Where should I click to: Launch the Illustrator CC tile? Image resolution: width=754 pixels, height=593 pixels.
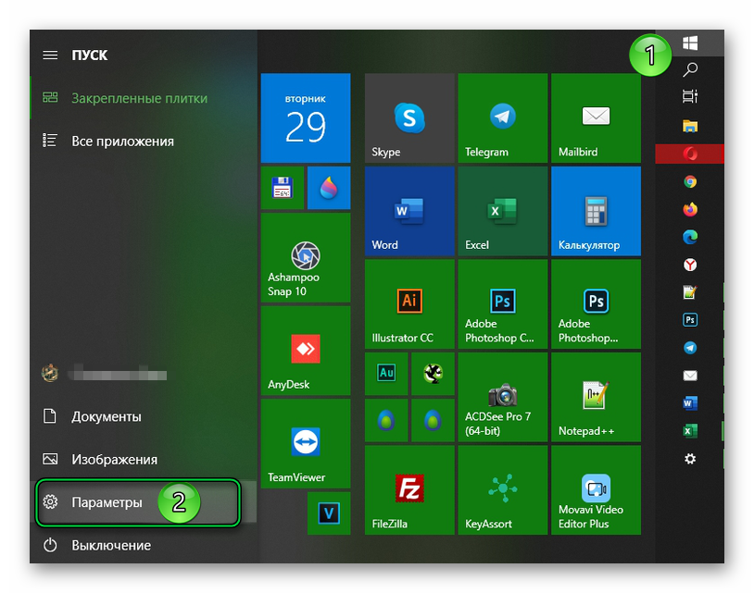coord(408,304)
